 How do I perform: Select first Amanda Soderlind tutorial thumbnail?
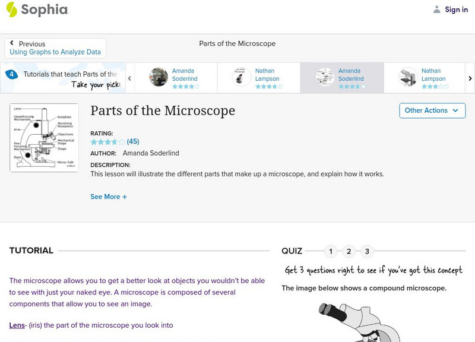click(x=159, y=77)
